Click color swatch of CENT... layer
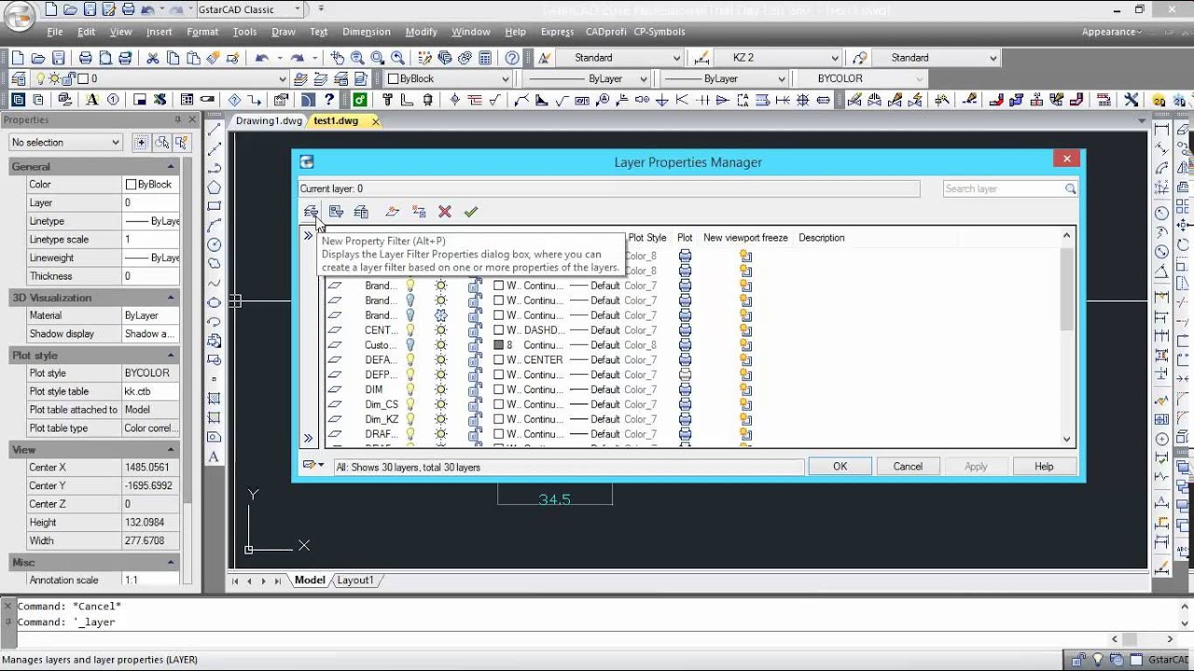This screenshot has height=671, width=1194. coord(498,330)
